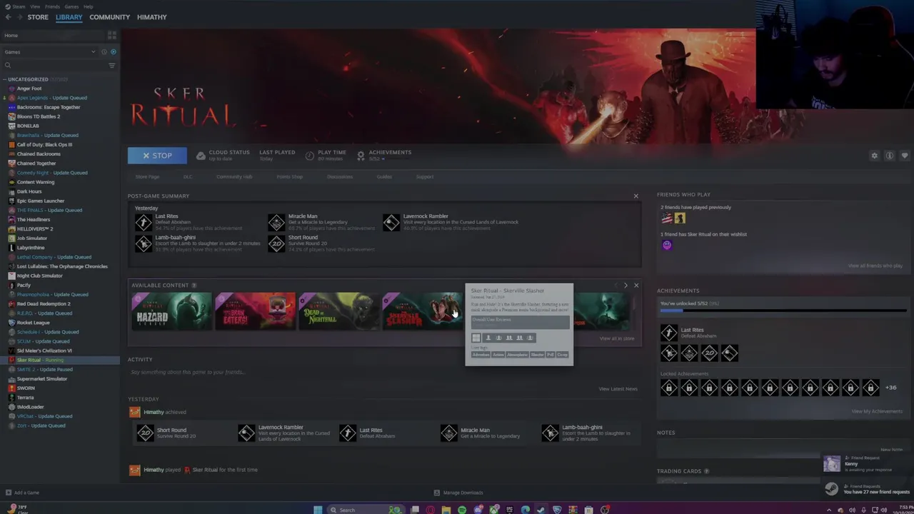The image size is (914, 514).
Task: Toggle ready-to-play filter icon
Action: [113, 52]
